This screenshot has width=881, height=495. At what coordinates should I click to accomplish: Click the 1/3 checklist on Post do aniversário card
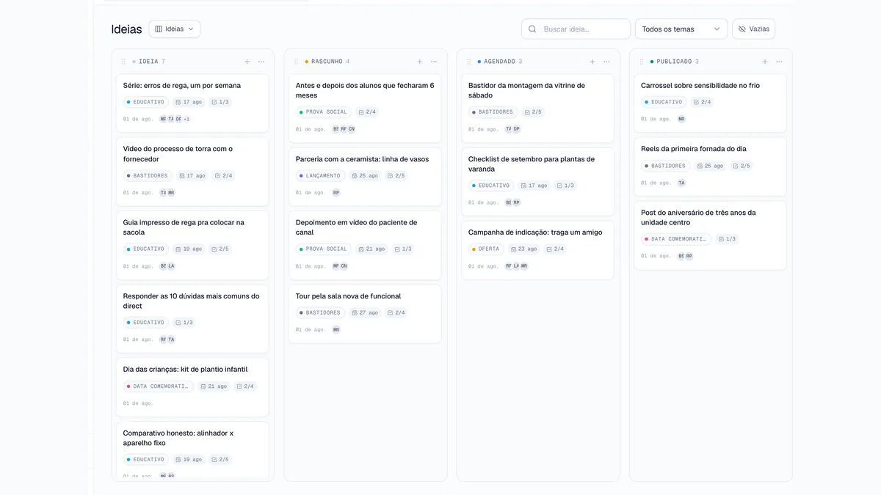(x=727, y=240)
